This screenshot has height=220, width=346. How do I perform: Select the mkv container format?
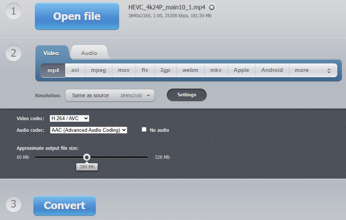[216, 70]
